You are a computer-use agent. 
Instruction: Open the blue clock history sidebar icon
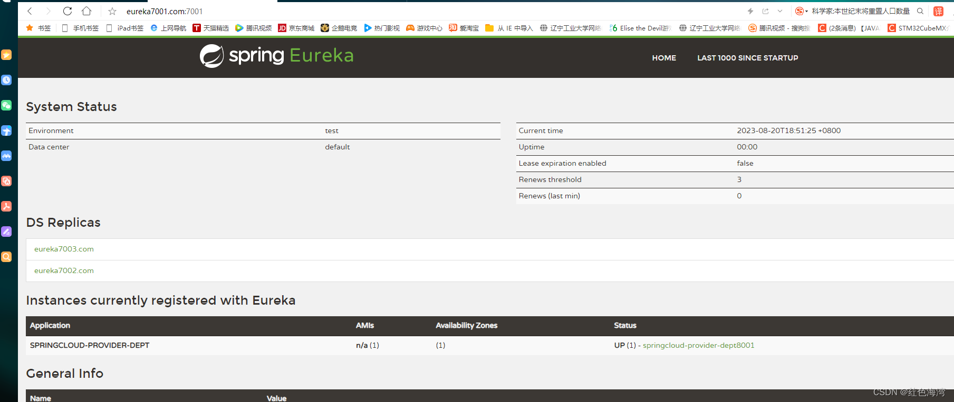point(6,80)
